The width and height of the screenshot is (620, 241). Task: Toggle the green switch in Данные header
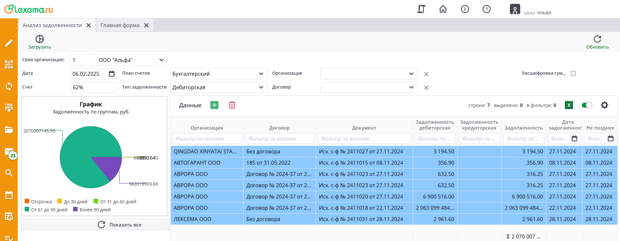point(587,105)
